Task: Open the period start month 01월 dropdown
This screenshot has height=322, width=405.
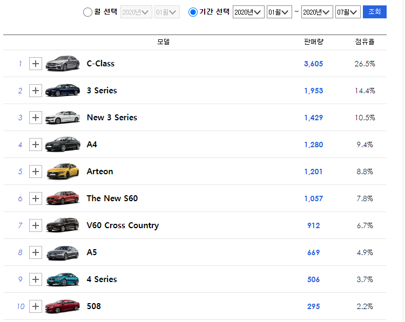Action: tap(279, 12)
